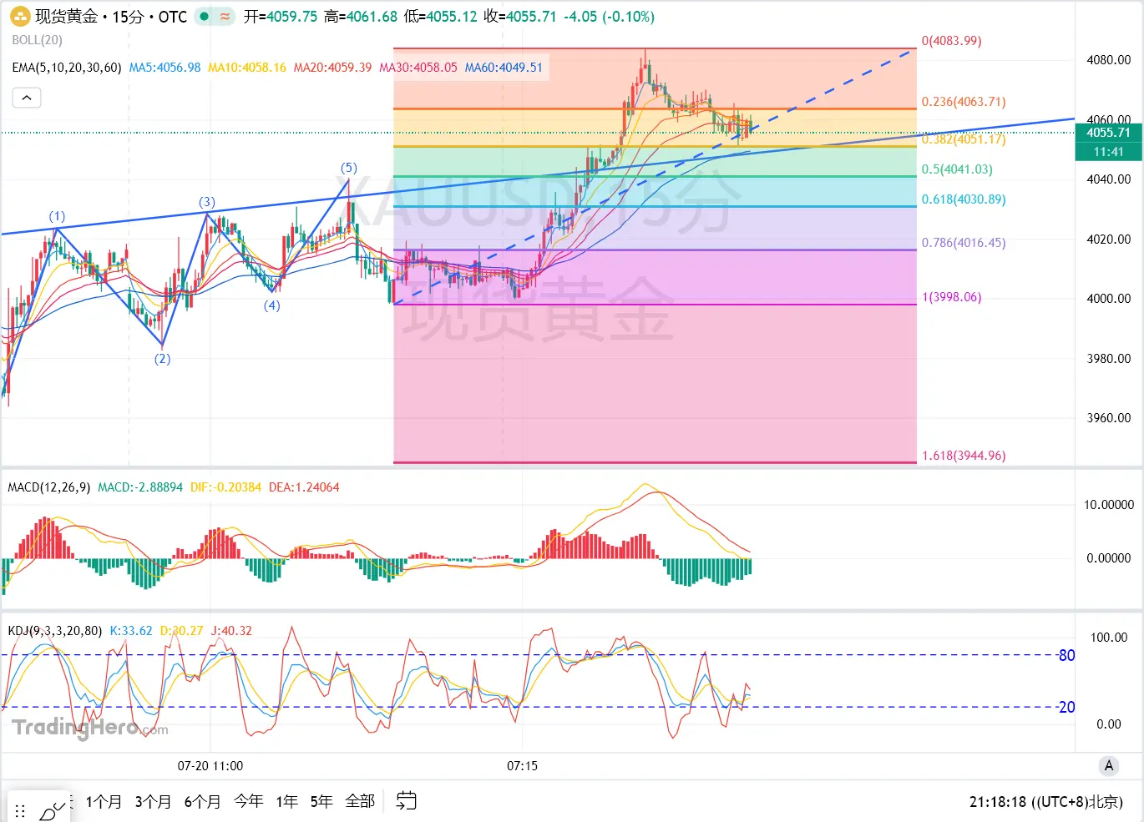This screenshot has width=1144, height=822.
Task: Click the Fibonacci level label 0(4083.99)
Action: tap(951, 41)
